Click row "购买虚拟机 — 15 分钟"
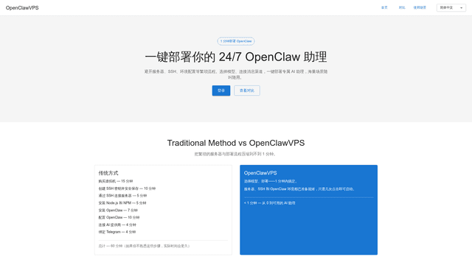The width and height of the screenshot is (472, 265). click(x=116, y=181)
